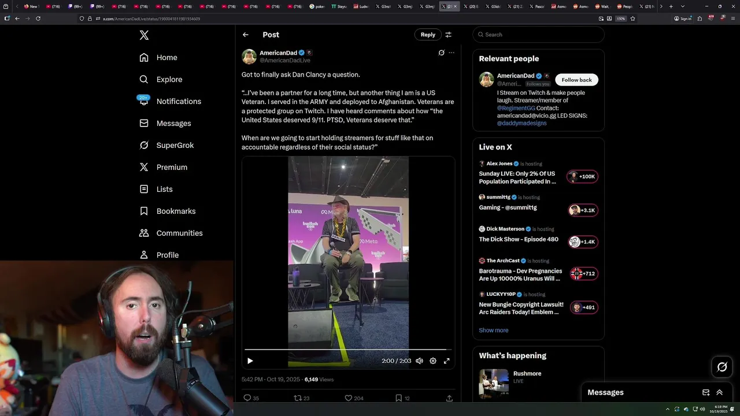The width and height of the screenshot is (740, 416).
Task: Click Show more under Live on X
Action: coord(494,330)
